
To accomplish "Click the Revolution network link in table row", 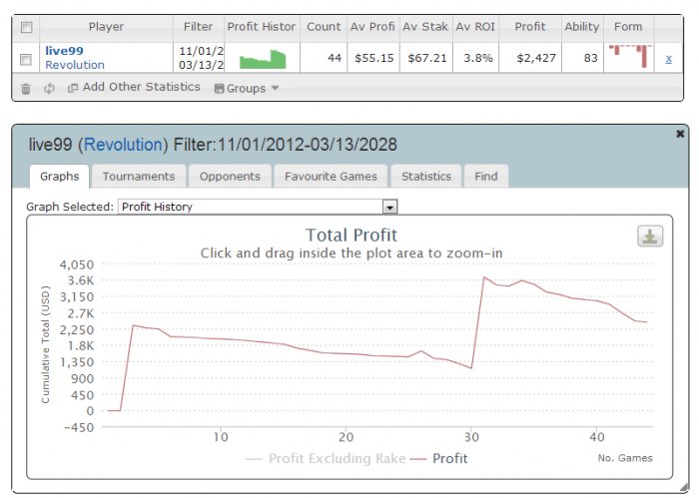I will tap(75, 65).
